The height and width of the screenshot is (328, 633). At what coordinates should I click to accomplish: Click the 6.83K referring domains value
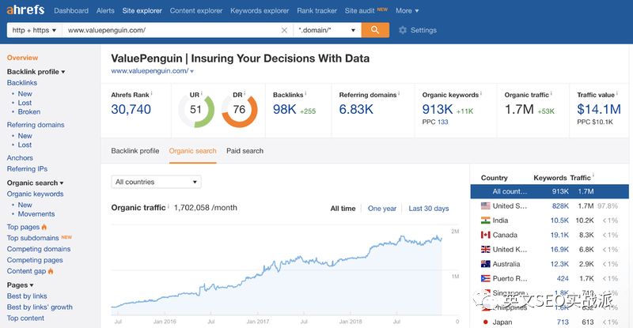(x=356, y=109)
